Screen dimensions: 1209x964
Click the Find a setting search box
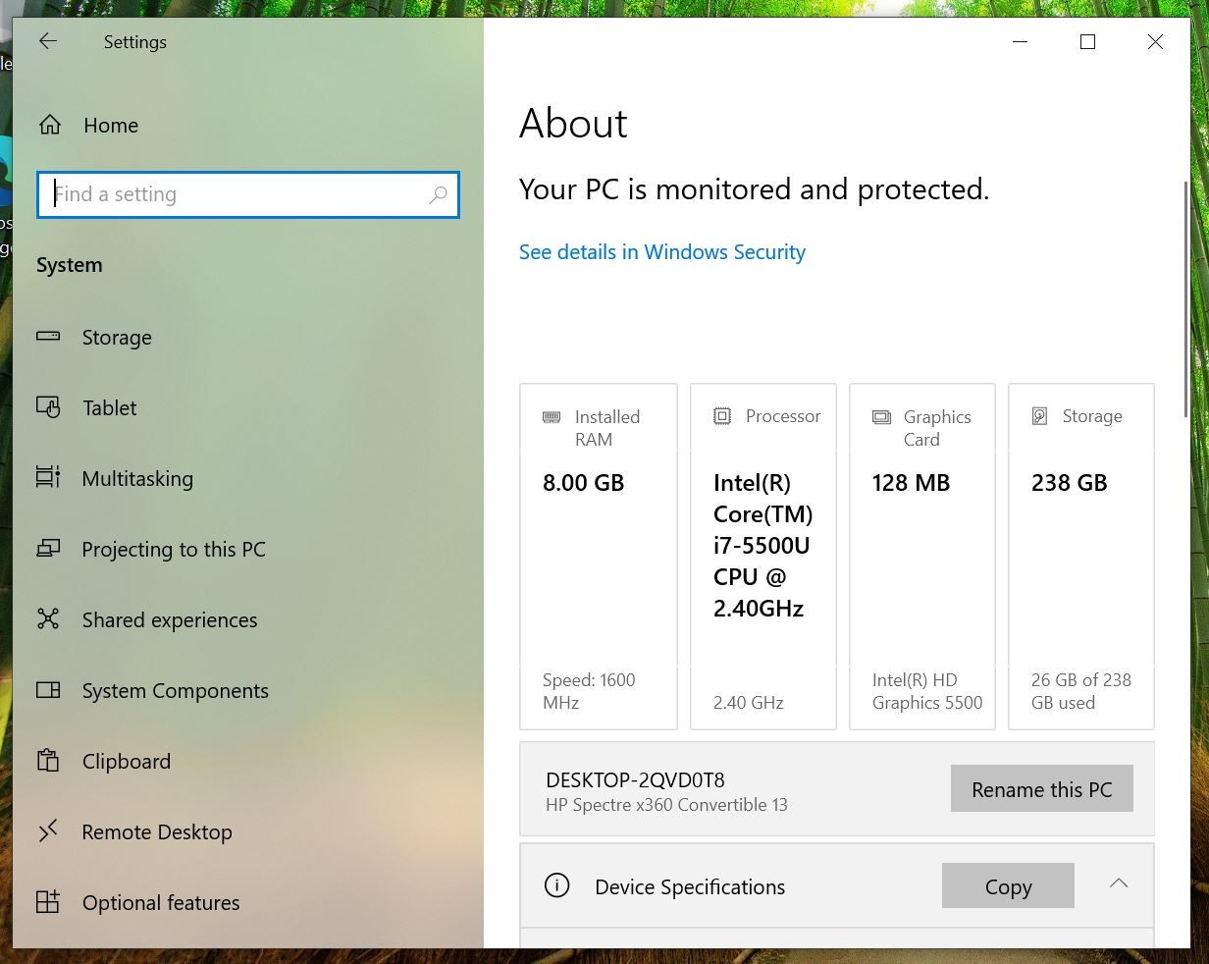(248, 194)
